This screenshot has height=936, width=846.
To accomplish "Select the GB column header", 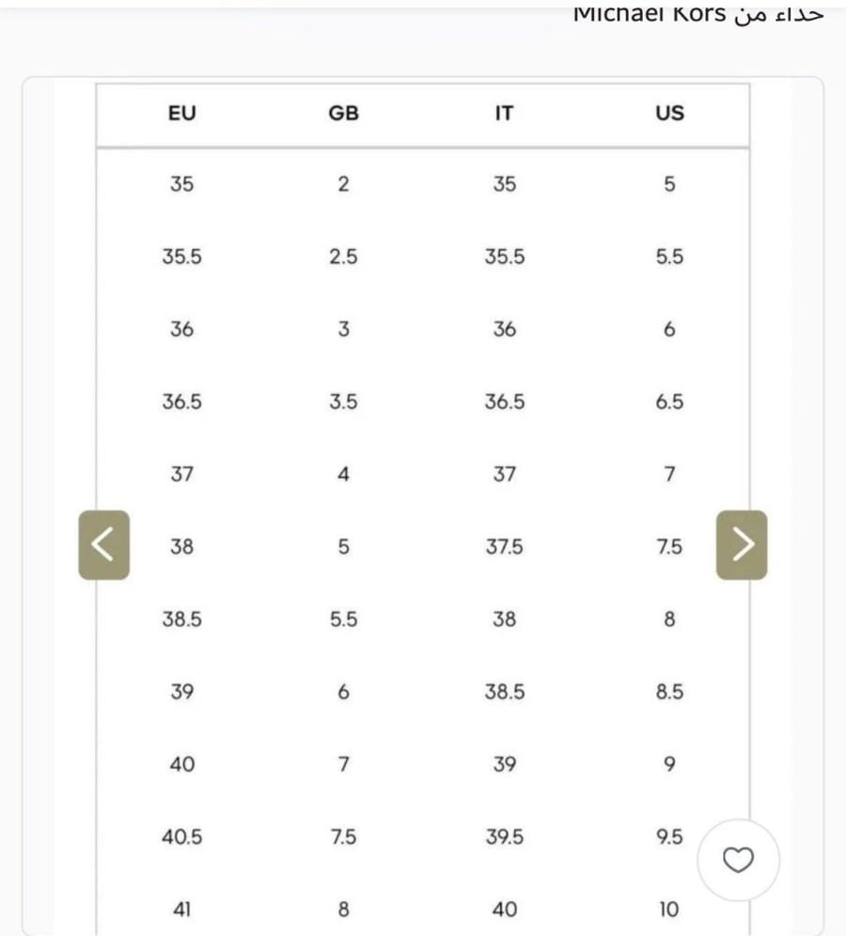I will [x=343, y=113].
